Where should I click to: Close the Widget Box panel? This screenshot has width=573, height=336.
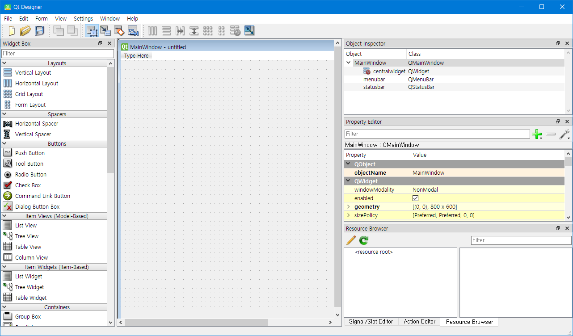point(110,43)
